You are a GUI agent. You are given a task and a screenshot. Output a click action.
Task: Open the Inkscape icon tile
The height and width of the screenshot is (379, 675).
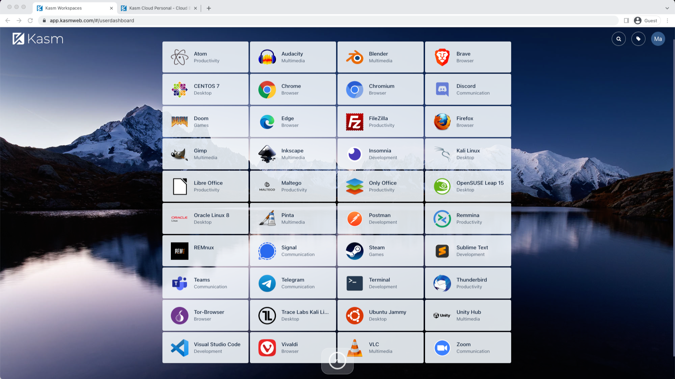pyautogui.click(x=267, y=154)
